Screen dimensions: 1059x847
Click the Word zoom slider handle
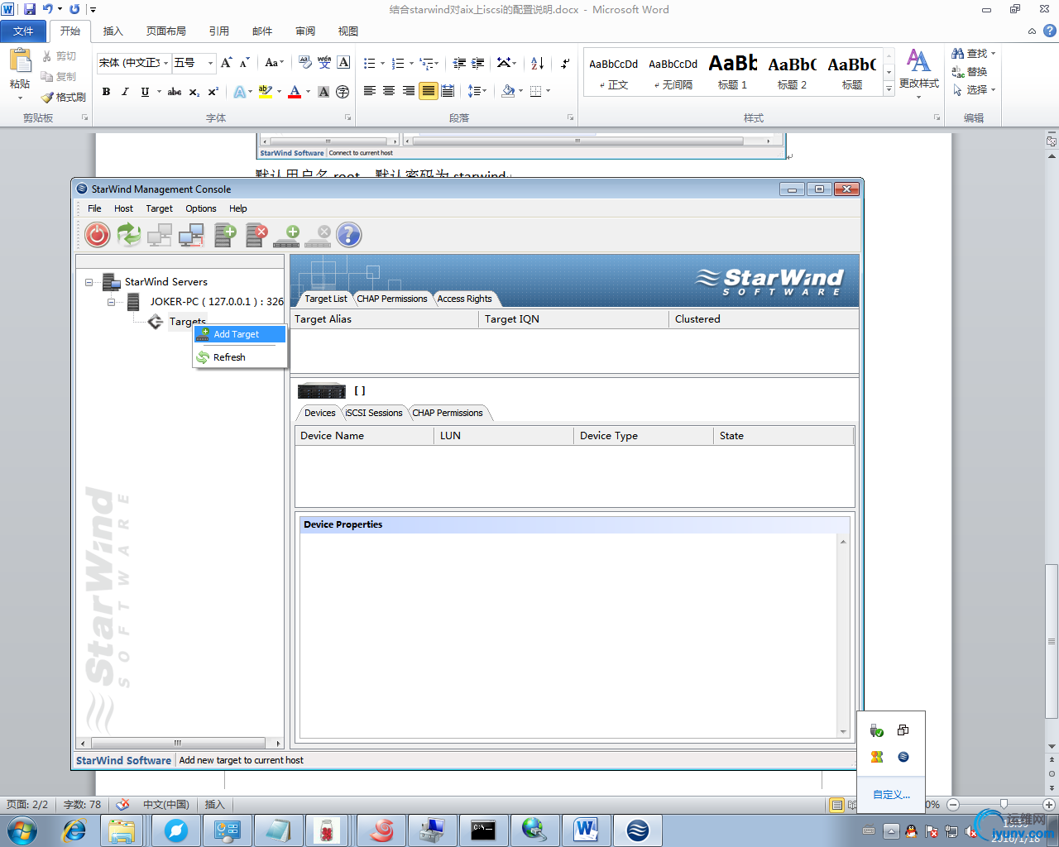(x=1003, y=805)
